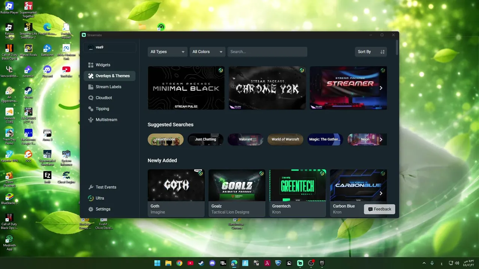The height and width of the screenshot is (269, 479).
Task: Click the Kron creator name under Greentech
Action: pos(277,212)
